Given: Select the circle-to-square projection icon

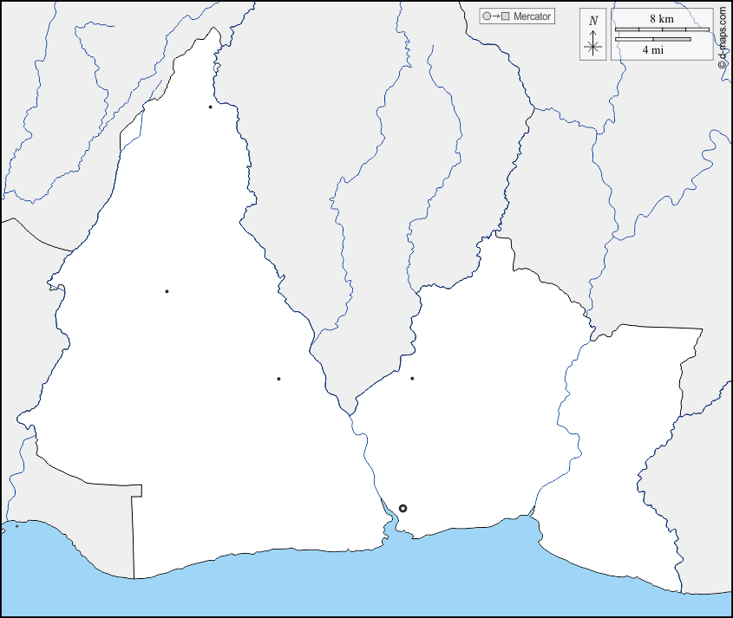Looking at the screenshot, I should click(x=495, y=16).
